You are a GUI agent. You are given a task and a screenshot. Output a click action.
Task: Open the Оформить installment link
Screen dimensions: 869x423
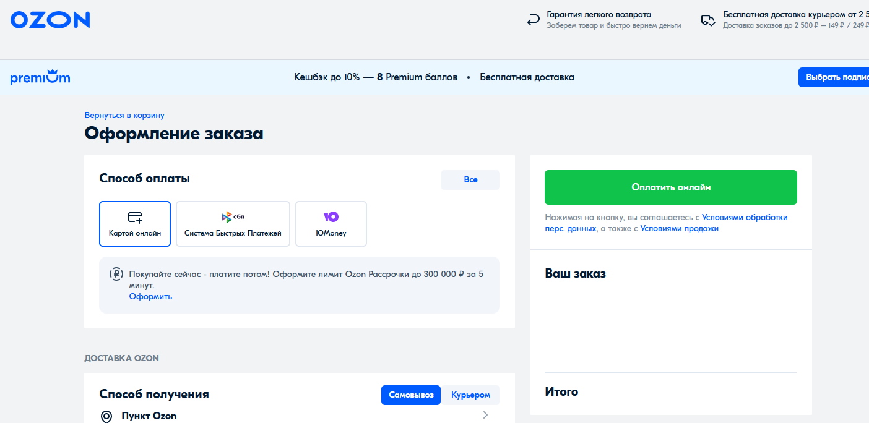pyautogui.click(x=150, y=297)
